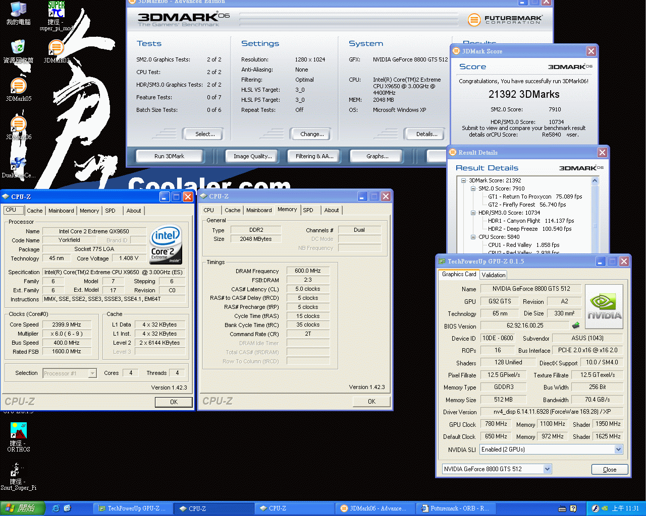Viewport: 646px width, 516px height.
Task: Click the 3DMark Score window title icon
Action: pos(456,51)
